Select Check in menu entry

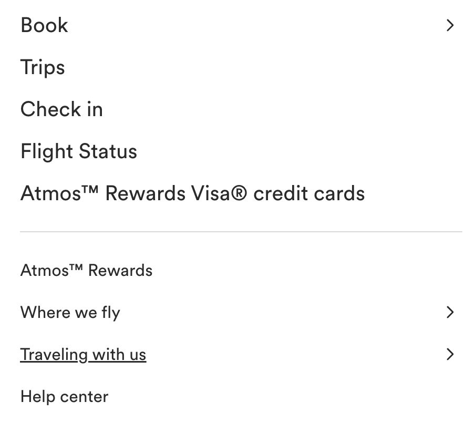pyautogui.click(x=61, y=109)
